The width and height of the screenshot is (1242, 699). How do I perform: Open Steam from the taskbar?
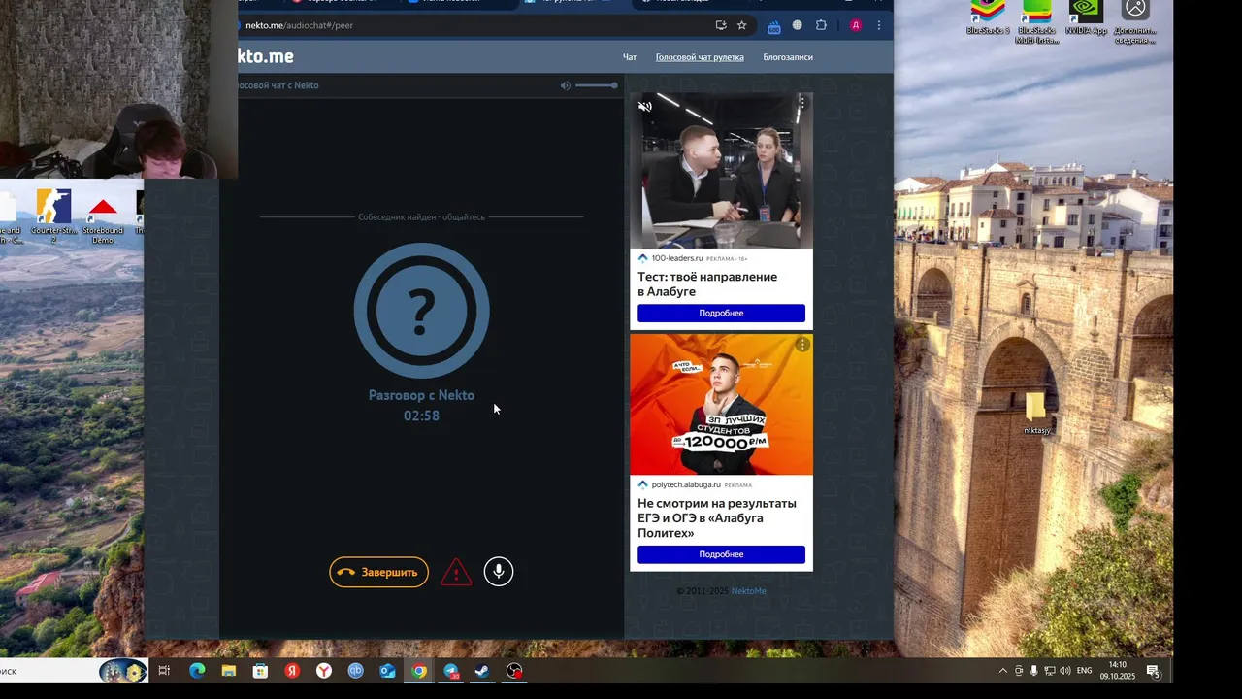[482, 671]
